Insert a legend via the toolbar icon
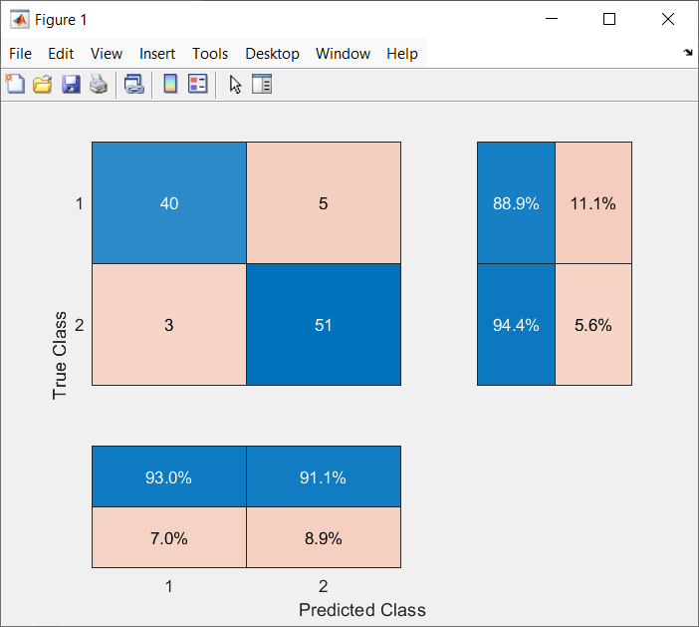This screenshot has width=699, height=627. pos(198,84)
